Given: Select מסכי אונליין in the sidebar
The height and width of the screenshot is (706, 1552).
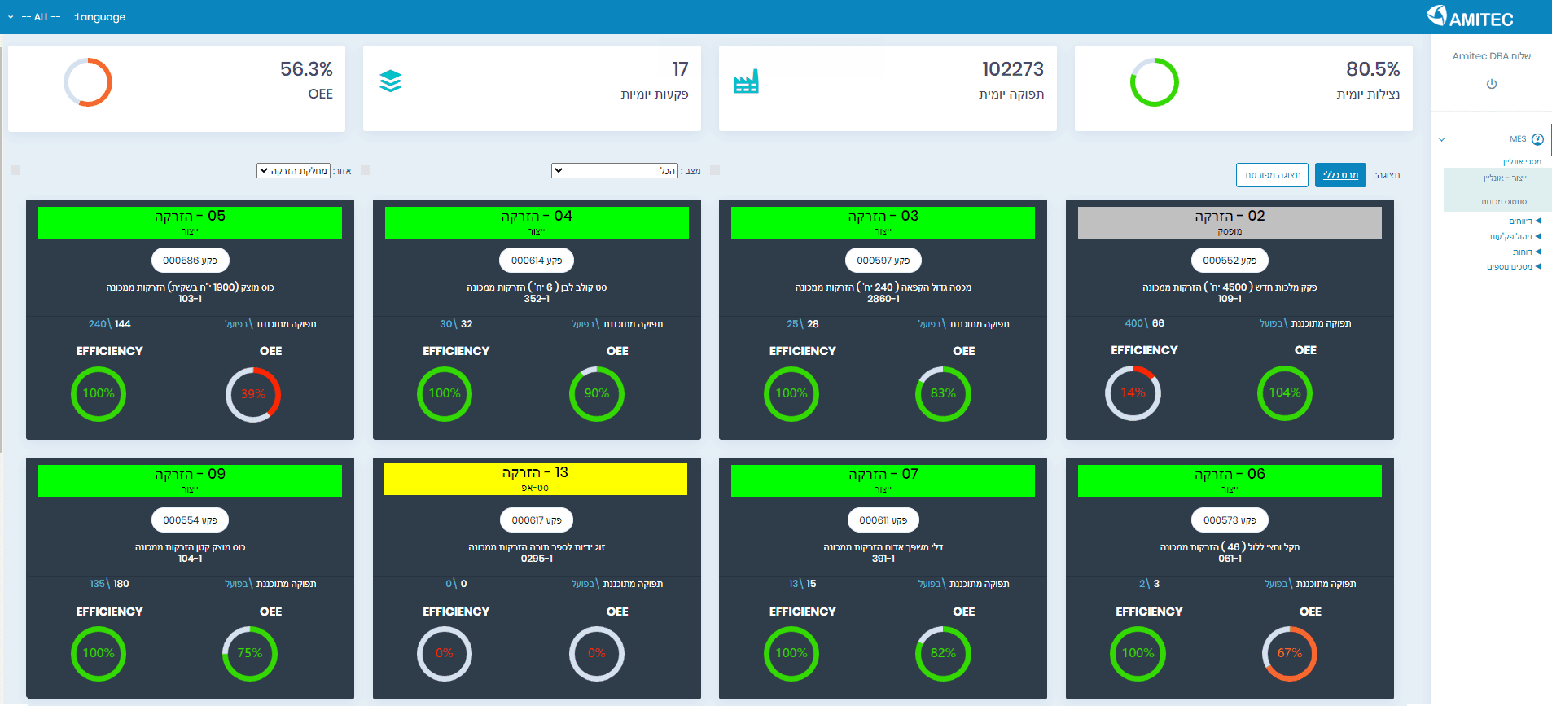Looking at the screenshot, I should click(1522, 162).
